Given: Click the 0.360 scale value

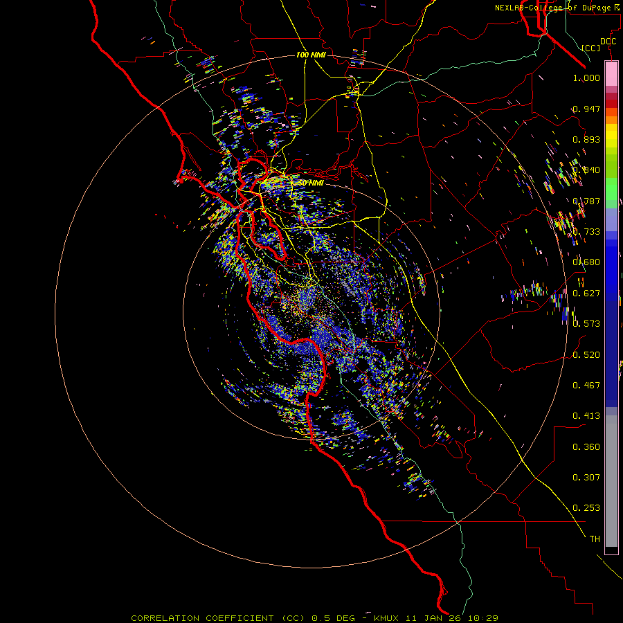Looking at the screenshot, I should coord(586,446).
